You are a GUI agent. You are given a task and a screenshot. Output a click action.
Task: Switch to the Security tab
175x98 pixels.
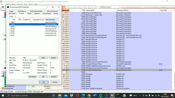pyautogui.click(x=37, y=14)
